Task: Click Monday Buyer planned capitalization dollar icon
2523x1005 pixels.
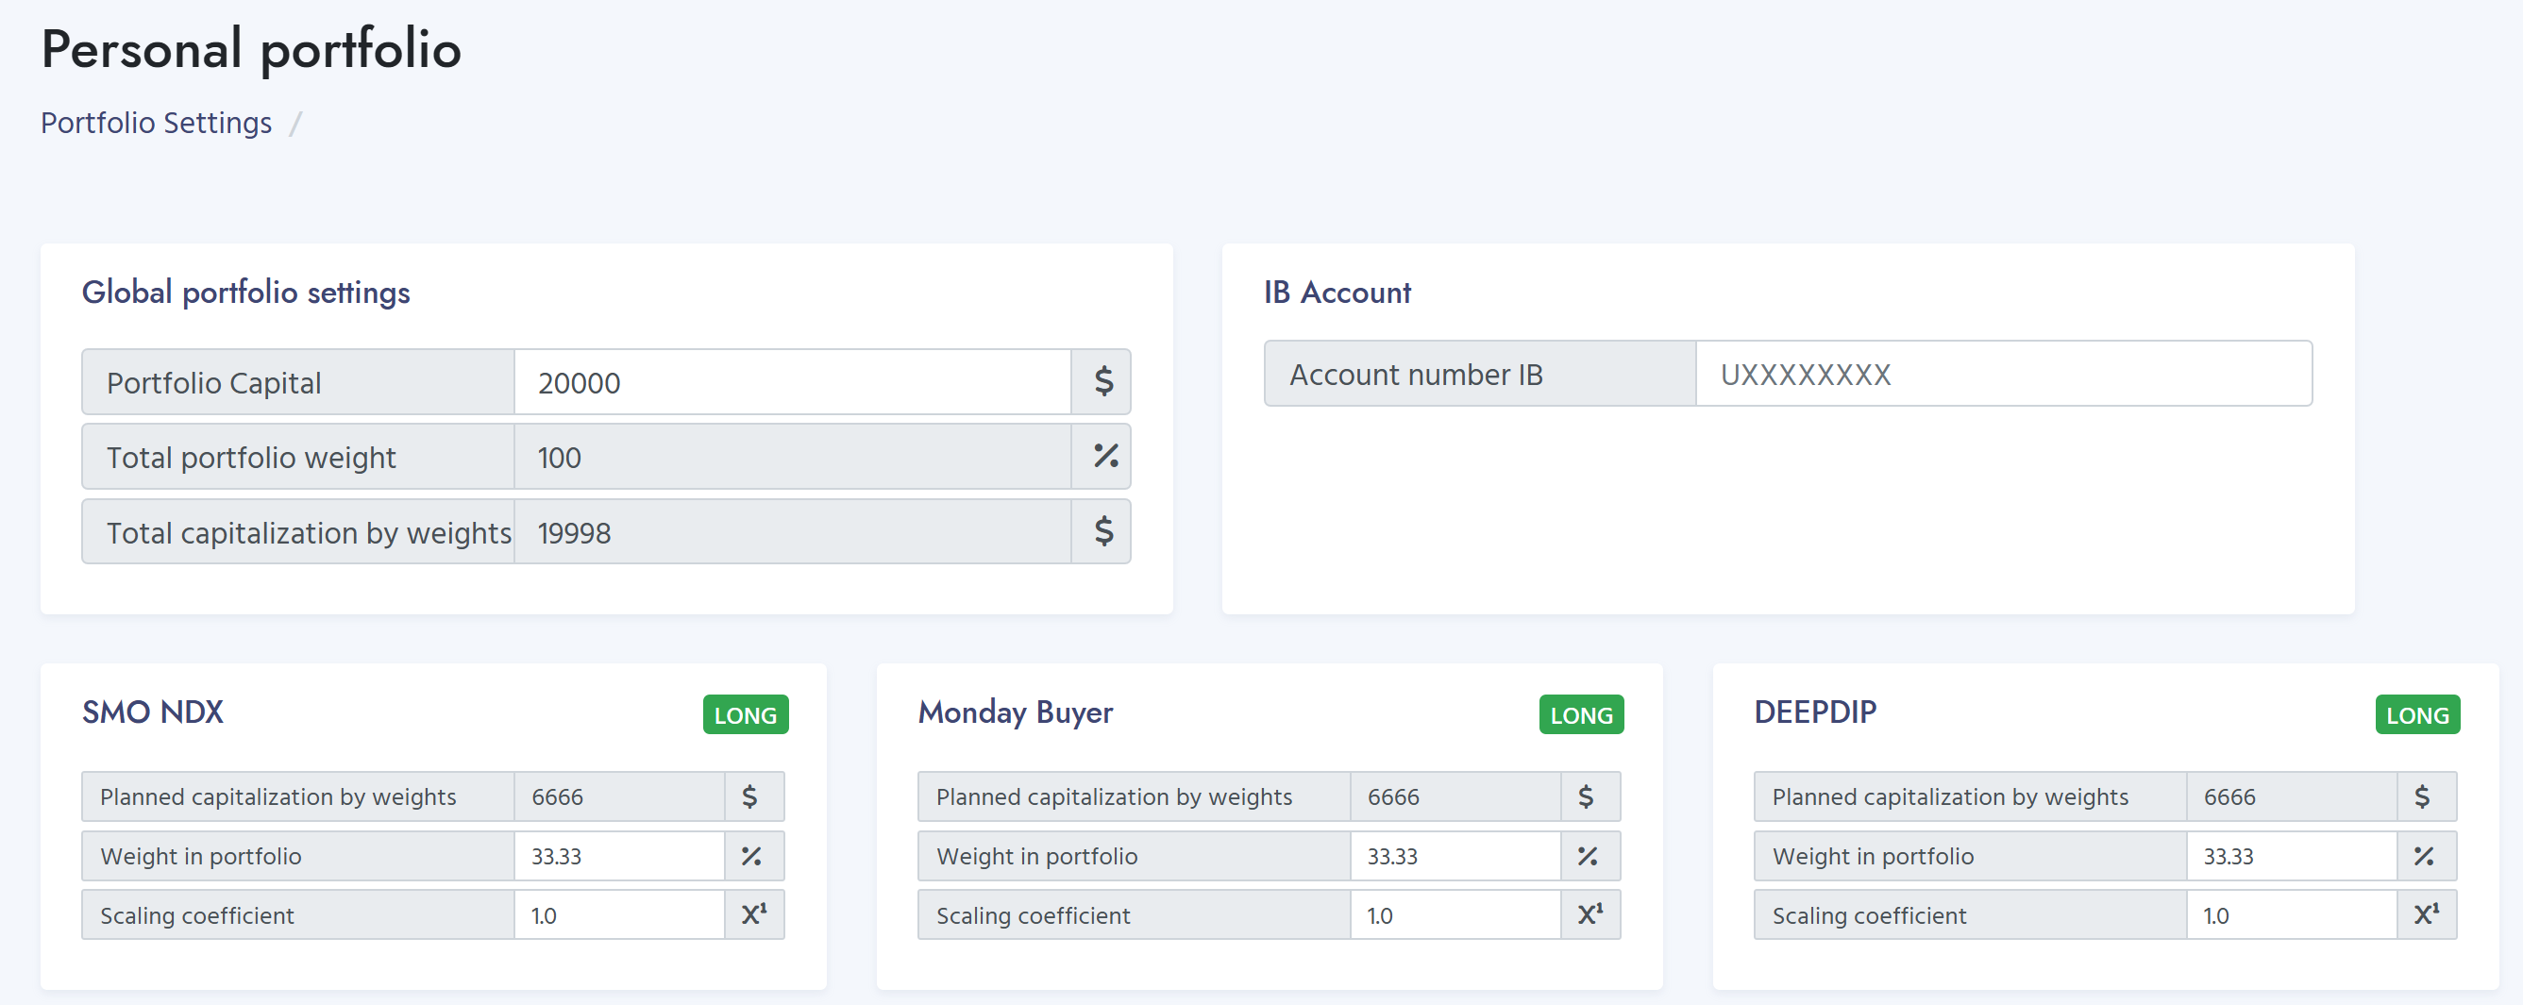Action: tap(1587, 796)
